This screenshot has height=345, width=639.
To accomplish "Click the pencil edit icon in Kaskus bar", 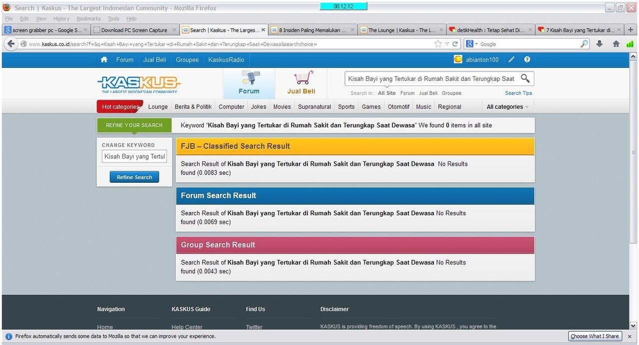I will click(511, 59).
